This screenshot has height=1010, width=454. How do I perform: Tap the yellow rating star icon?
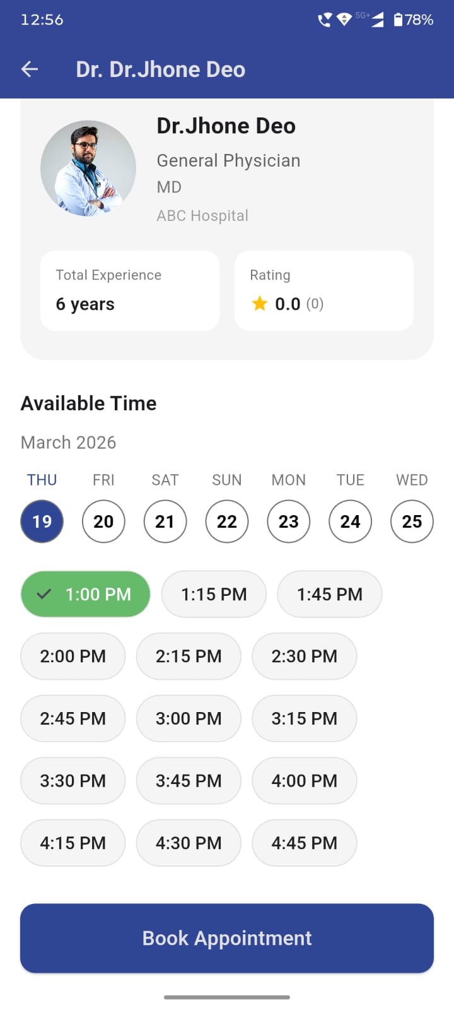click(260, 304)
